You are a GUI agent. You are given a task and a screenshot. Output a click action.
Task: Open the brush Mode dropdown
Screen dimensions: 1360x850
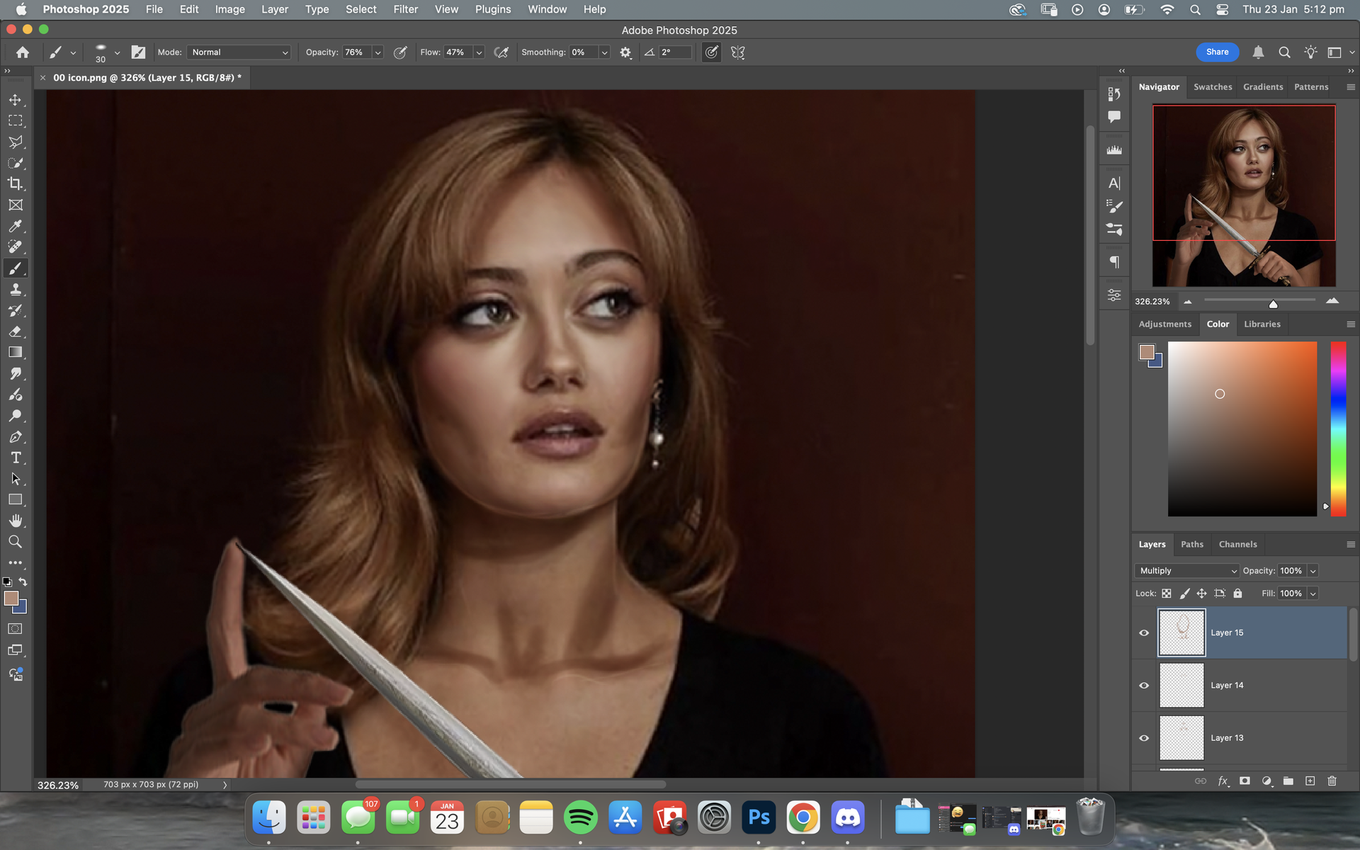(239, 52)
